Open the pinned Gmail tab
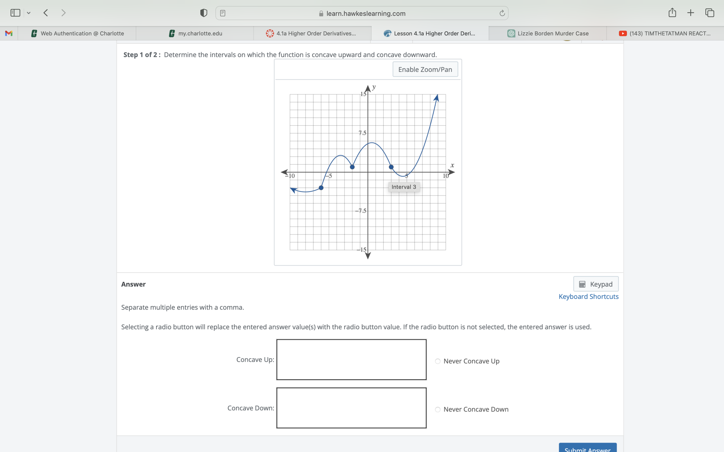This screenshot has width=724, height=452. pyautogui.click(x=9, y=33)
